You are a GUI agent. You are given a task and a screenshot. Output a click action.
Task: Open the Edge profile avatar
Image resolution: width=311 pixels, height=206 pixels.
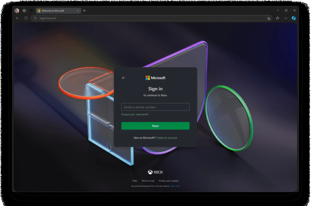tap(17, 11)
